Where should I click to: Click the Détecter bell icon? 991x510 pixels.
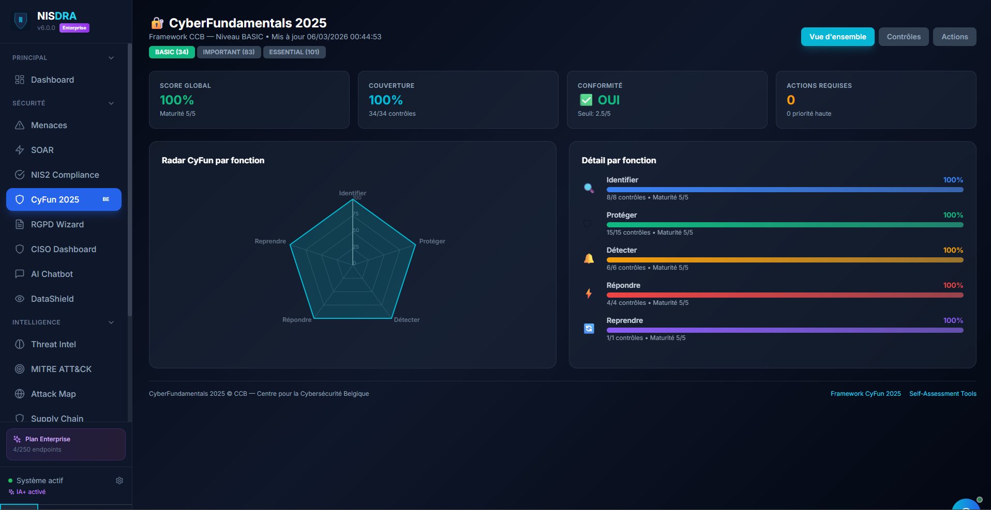click(x=589, y=258)
